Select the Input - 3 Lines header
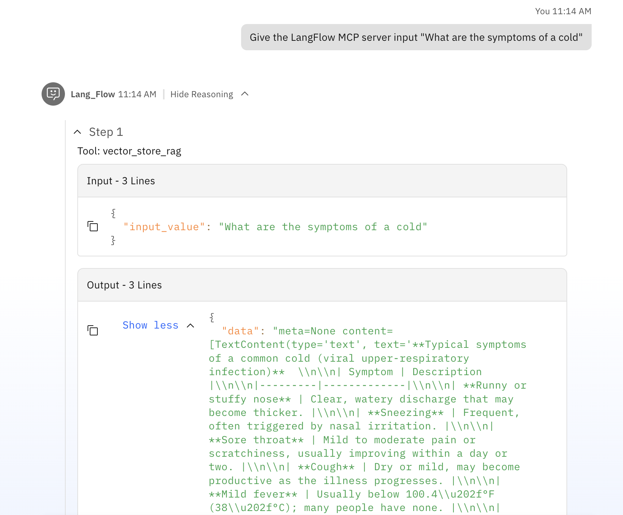The width and height of the screenshot is (623, 515). [121, 181]
